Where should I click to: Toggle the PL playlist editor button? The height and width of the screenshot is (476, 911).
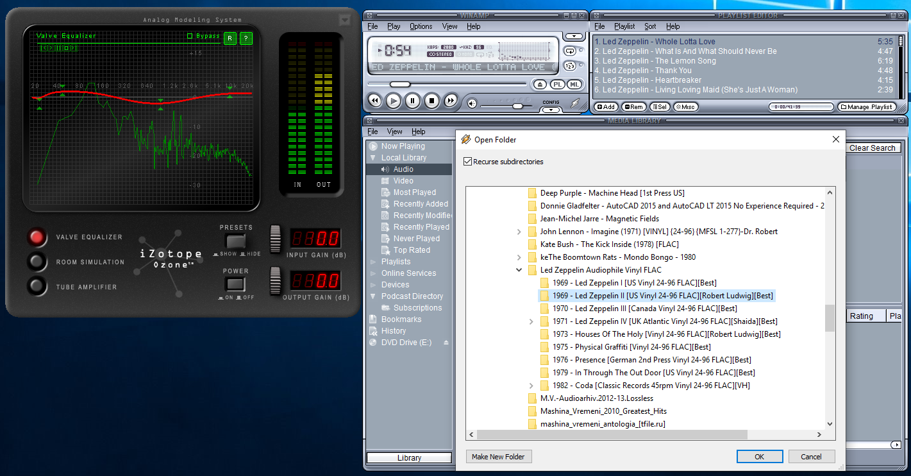tap(558, 84)
